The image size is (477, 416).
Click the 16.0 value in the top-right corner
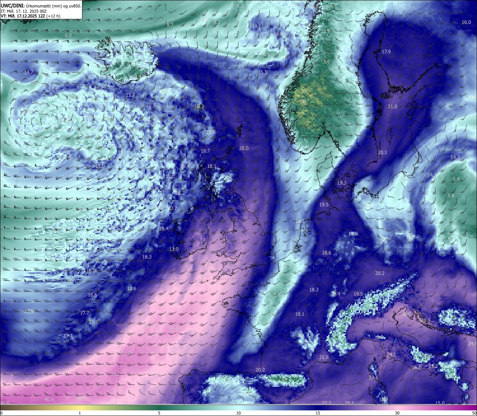[x=466, y=22]
